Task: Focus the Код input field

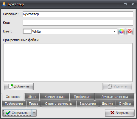Action: [x=78, y=23]
